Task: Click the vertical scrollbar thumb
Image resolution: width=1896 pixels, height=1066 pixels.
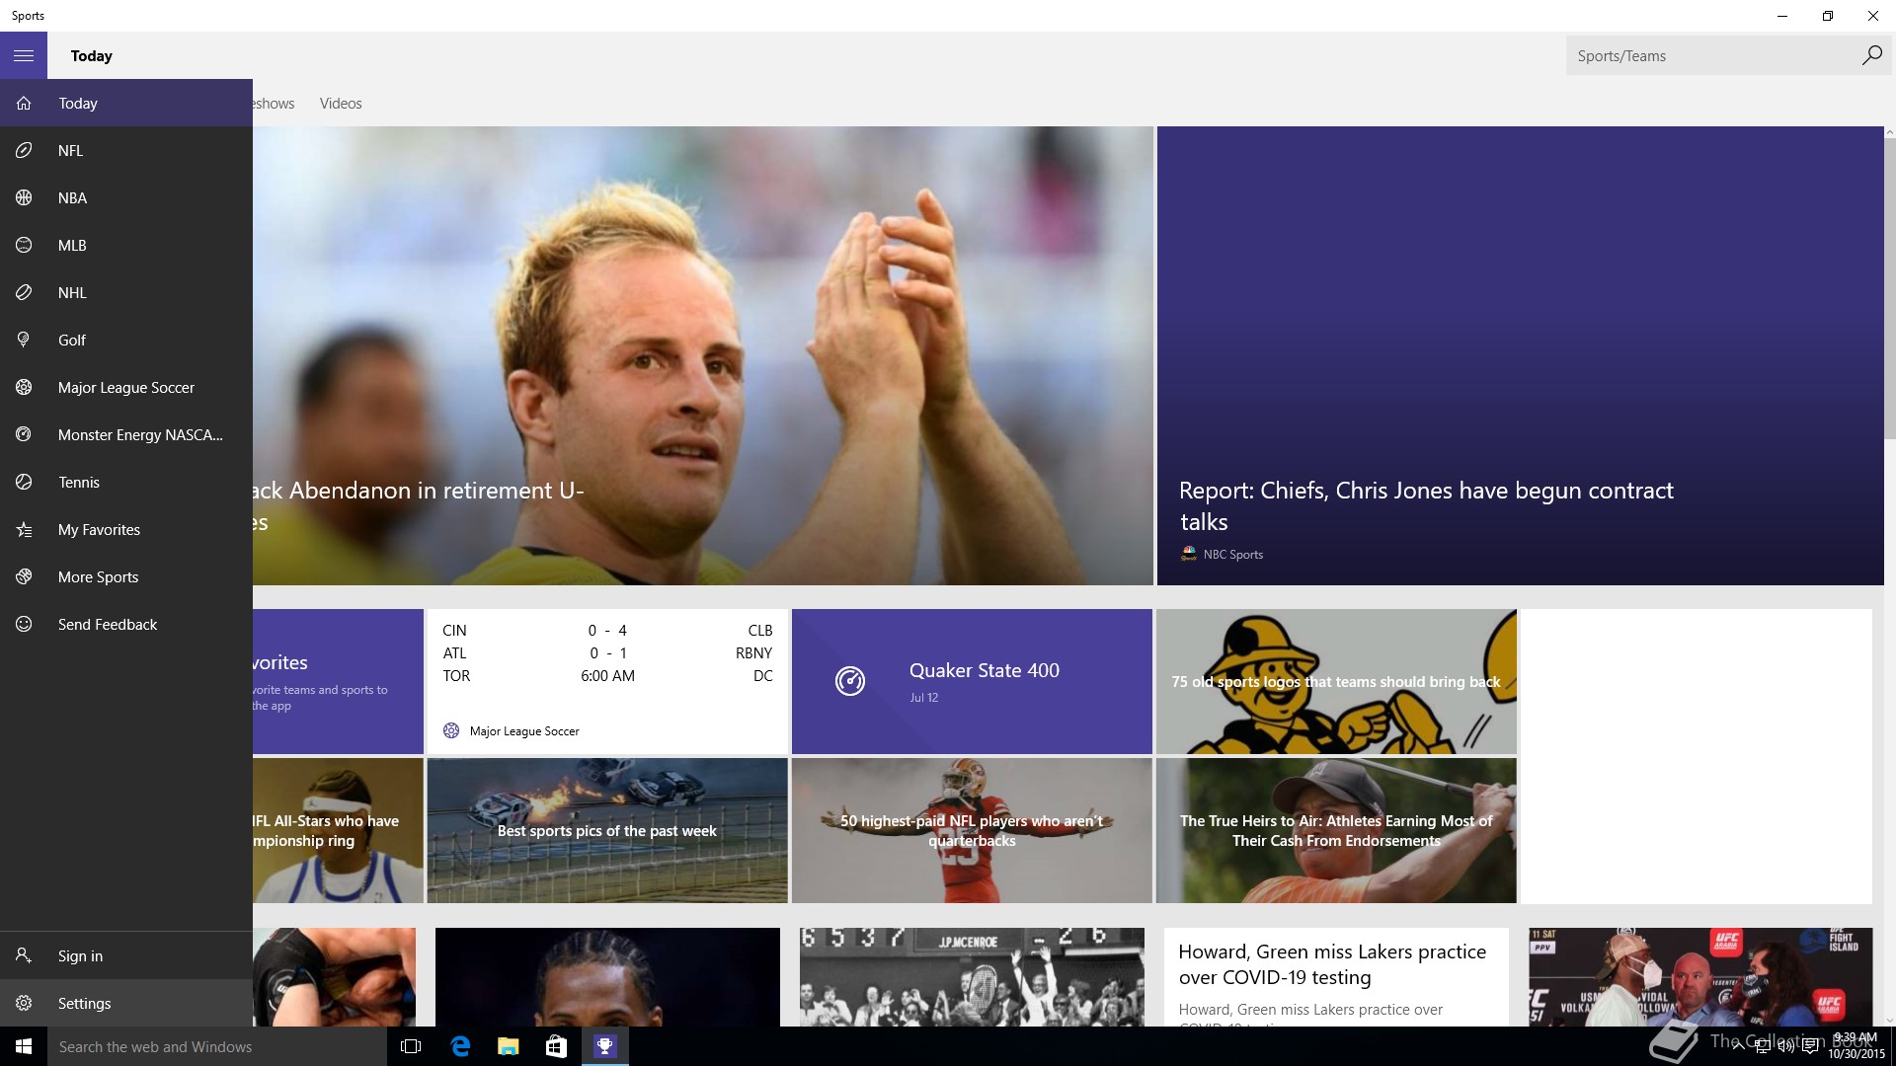Action: [x=1890, y=288]
